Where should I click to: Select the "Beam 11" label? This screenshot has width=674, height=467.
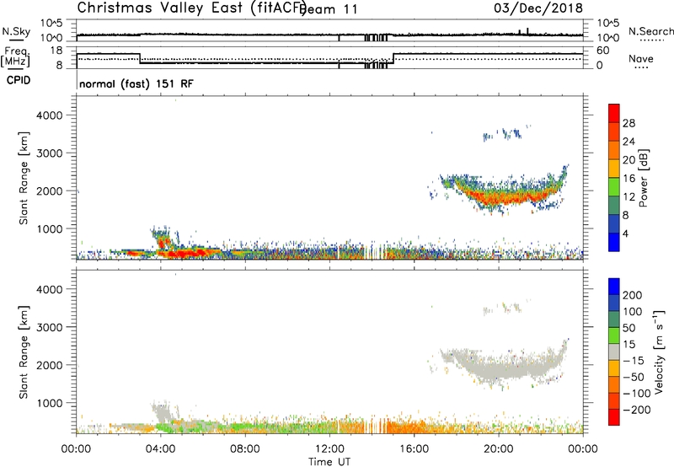pyautogui.click(x=329, y=9)
